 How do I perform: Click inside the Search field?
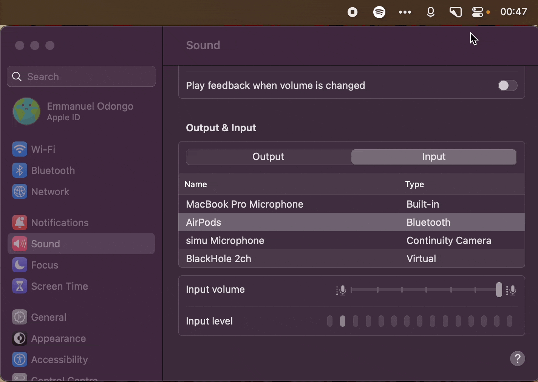81,76
